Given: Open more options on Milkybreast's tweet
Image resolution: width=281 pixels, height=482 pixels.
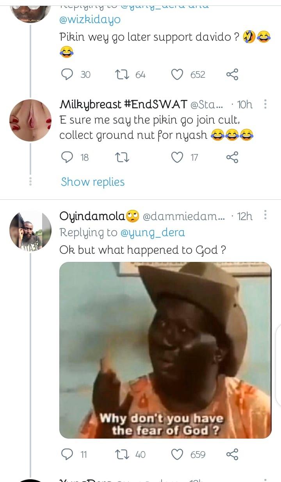Looking at the screenshot, I should point(265,104).
